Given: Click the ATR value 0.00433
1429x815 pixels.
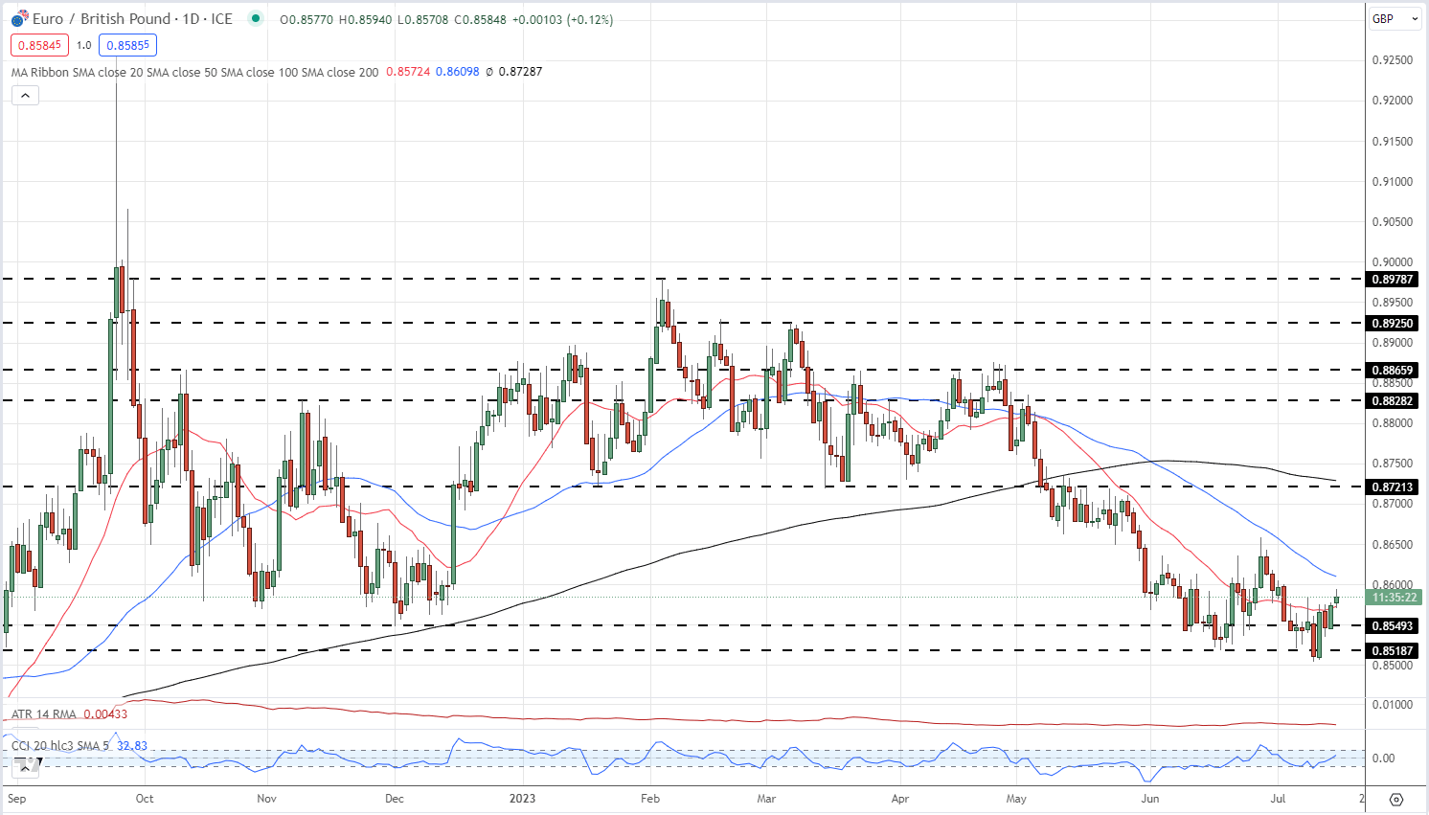Looking at the screenshot, I should pos(105,714).
